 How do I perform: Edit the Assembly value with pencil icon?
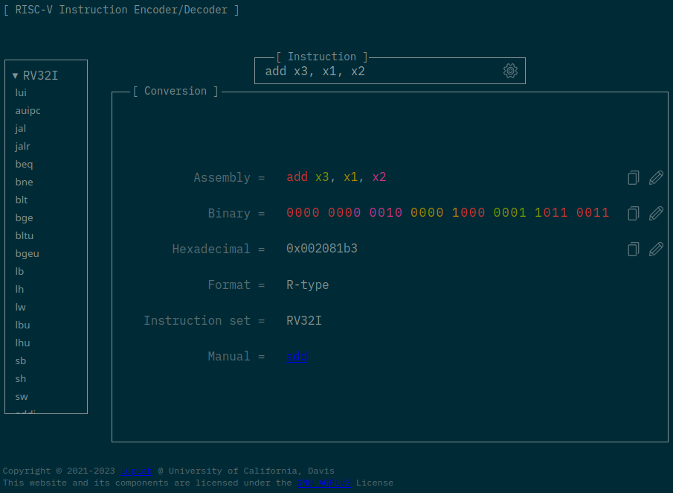656,177
